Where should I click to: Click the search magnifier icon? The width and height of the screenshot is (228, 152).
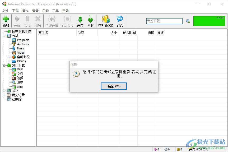click(188, 21)
